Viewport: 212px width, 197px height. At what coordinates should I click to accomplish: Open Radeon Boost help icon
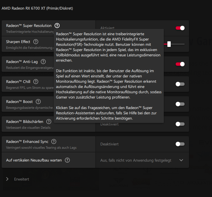pyautogui.click(x=38, y=102)
